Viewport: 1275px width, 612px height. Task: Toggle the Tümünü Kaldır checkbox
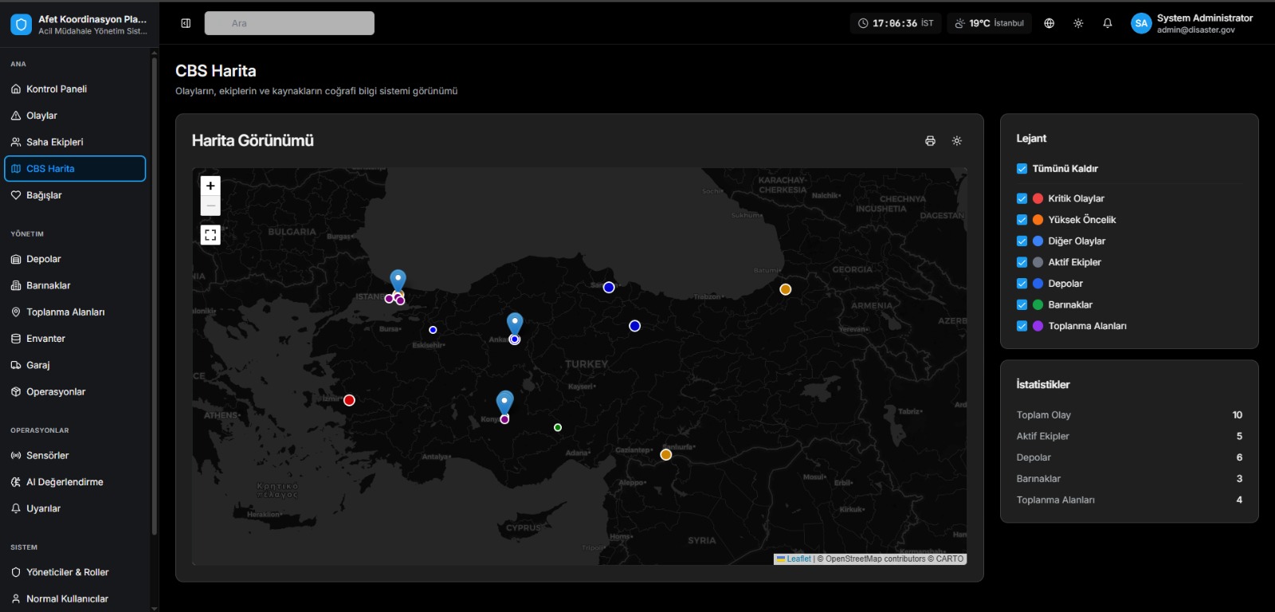1022,169
